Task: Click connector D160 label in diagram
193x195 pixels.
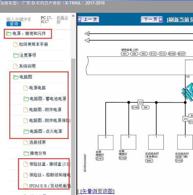Action: pos(135,108)
